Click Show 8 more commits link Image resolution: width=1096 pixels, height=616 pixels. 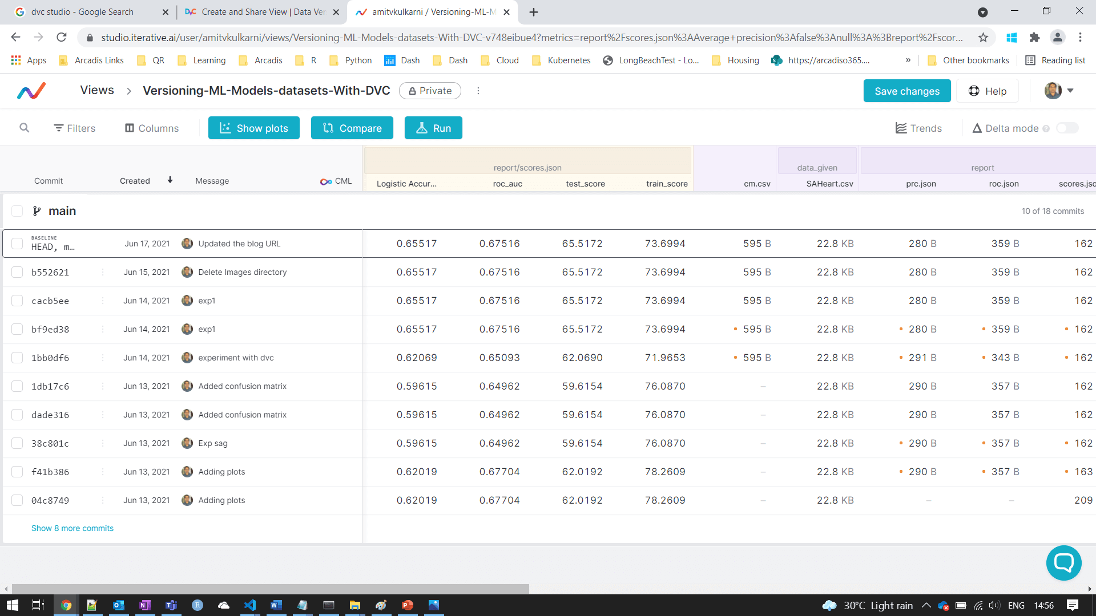click(72, 528)
